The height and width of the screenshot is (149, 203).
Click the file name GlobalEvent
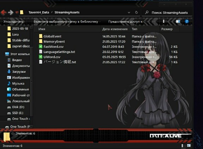click(52, 36)
